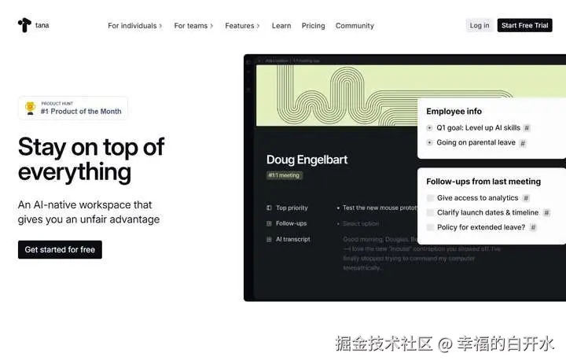Screen dimensions: 566x364
Task: Click the Product Hunt trophy icon
Action: coord(31,108)
